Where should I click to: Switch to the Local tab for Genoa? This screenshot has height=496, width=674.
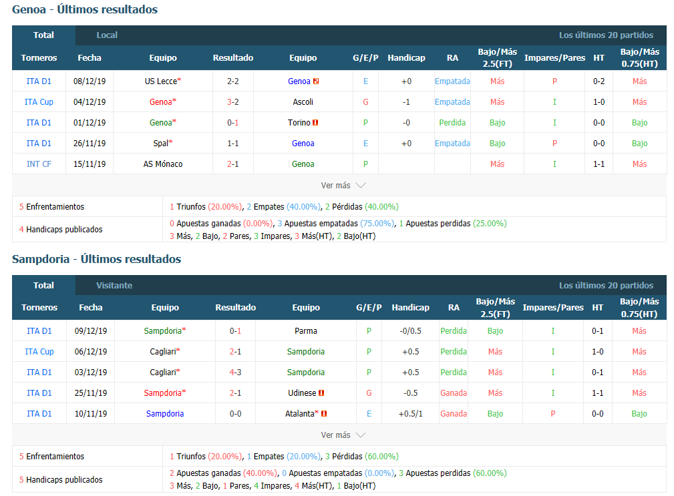pos(107,35)
